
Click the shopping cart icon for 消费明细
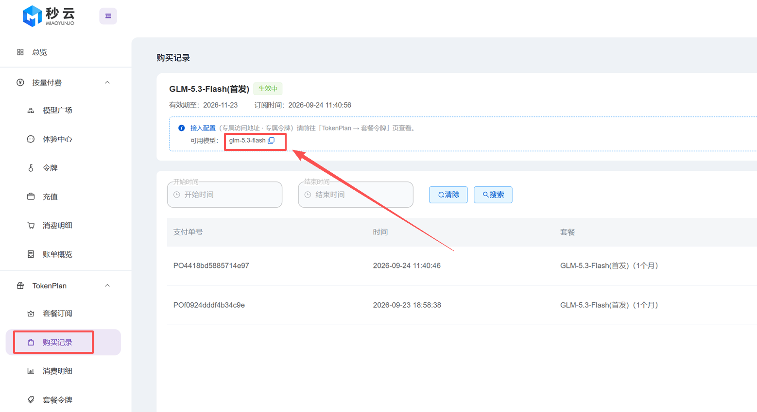[31, 226]
